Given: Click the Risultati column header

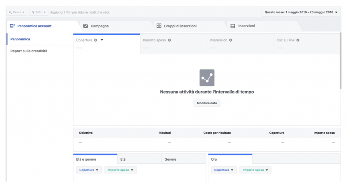Looking at the screenshot, I should click(x=165, y=133).
